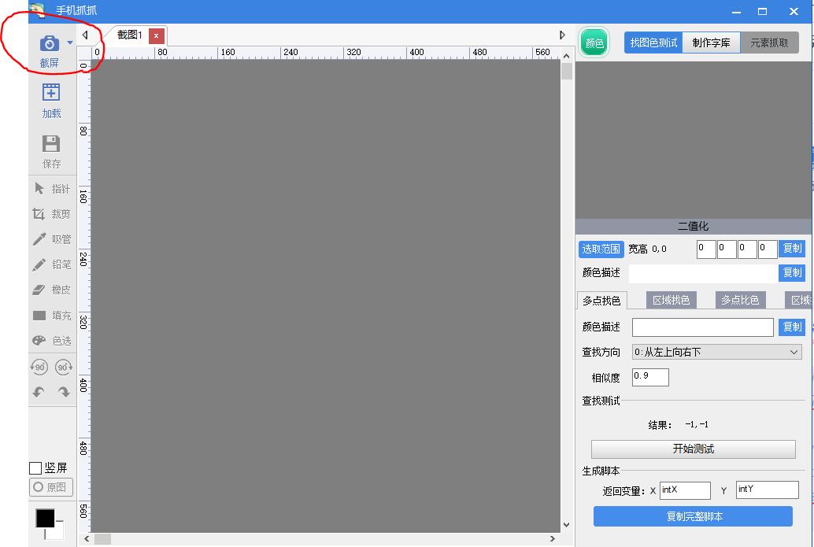Select the 橡皮 eraser tool

click(51, 290)
